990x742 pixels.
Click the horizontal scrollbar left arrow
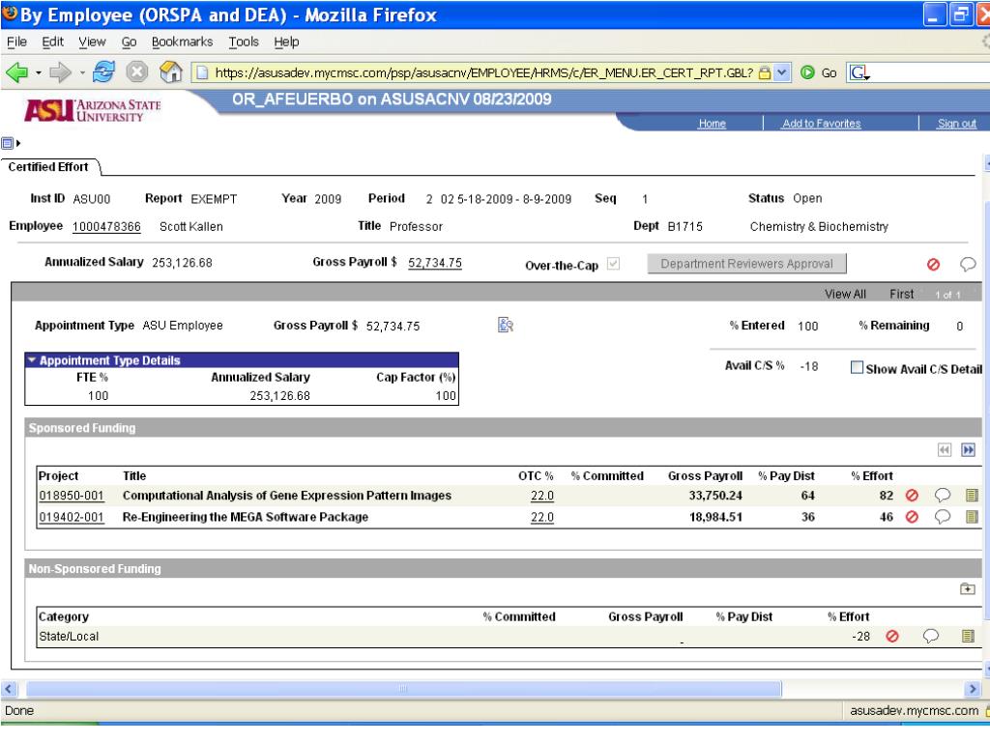click(9, 688)
